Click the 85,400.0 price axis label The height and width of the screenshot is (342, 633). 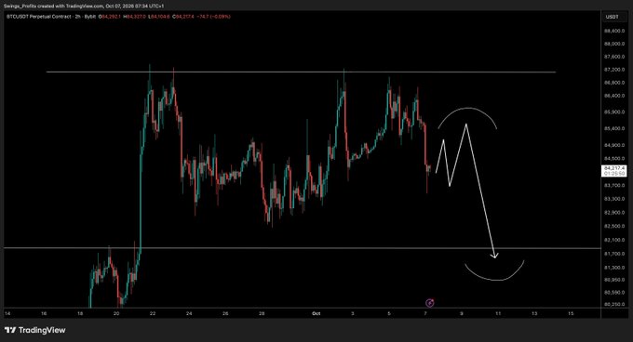(x=614, y=128)
